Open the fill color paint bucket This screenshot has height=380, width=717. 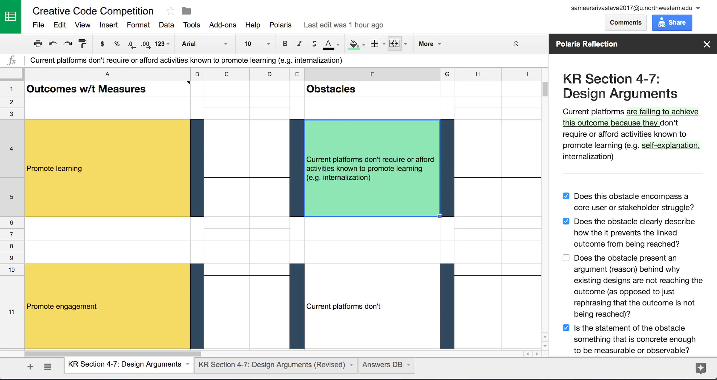click(354, 44)
